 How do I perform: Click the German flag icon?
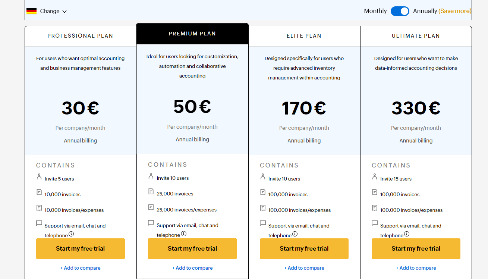(31, 11)
